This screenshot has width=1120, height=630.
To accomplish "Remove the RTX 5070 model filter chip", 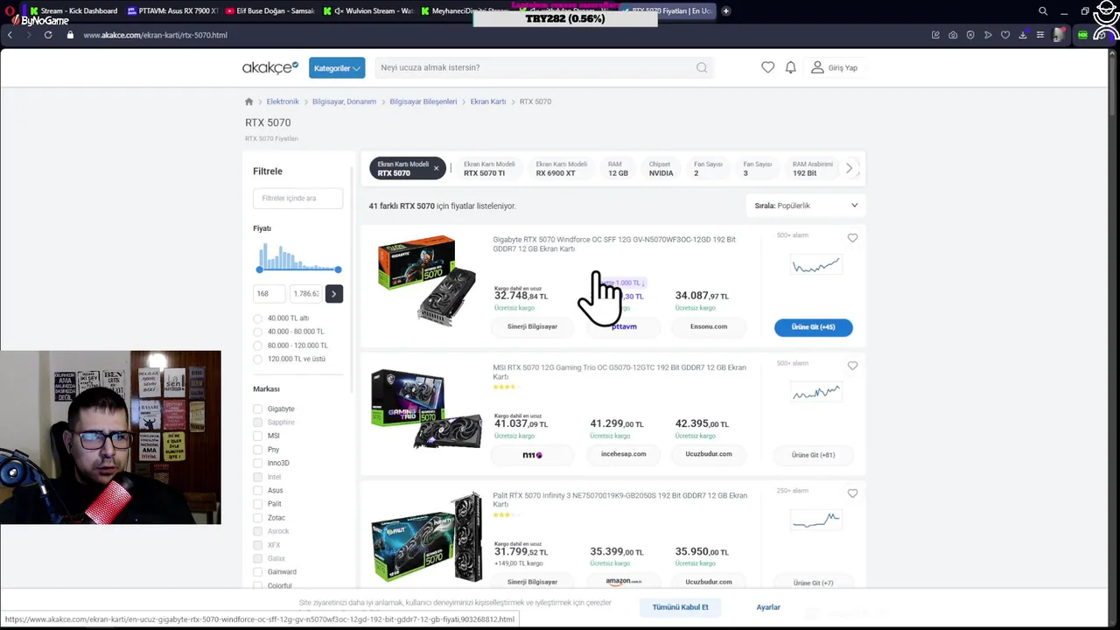I will (436, 168).
